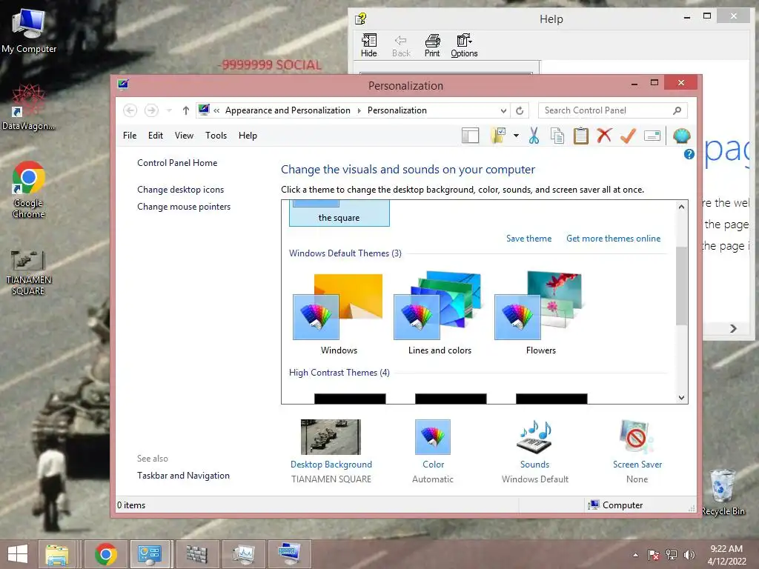759x569 pixels.
Task: Go to Control Panel Home
Action: tap(177, 163)
